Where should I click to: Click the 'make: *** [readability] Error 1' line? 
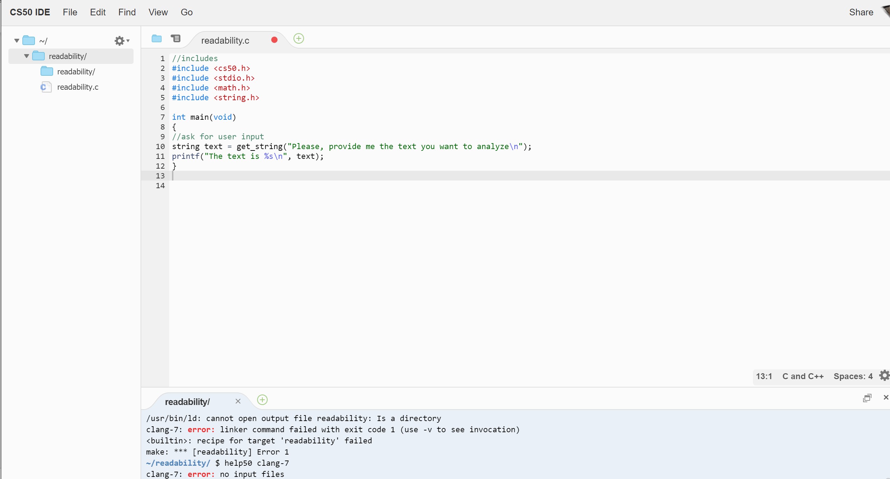(x=217, y=452)
